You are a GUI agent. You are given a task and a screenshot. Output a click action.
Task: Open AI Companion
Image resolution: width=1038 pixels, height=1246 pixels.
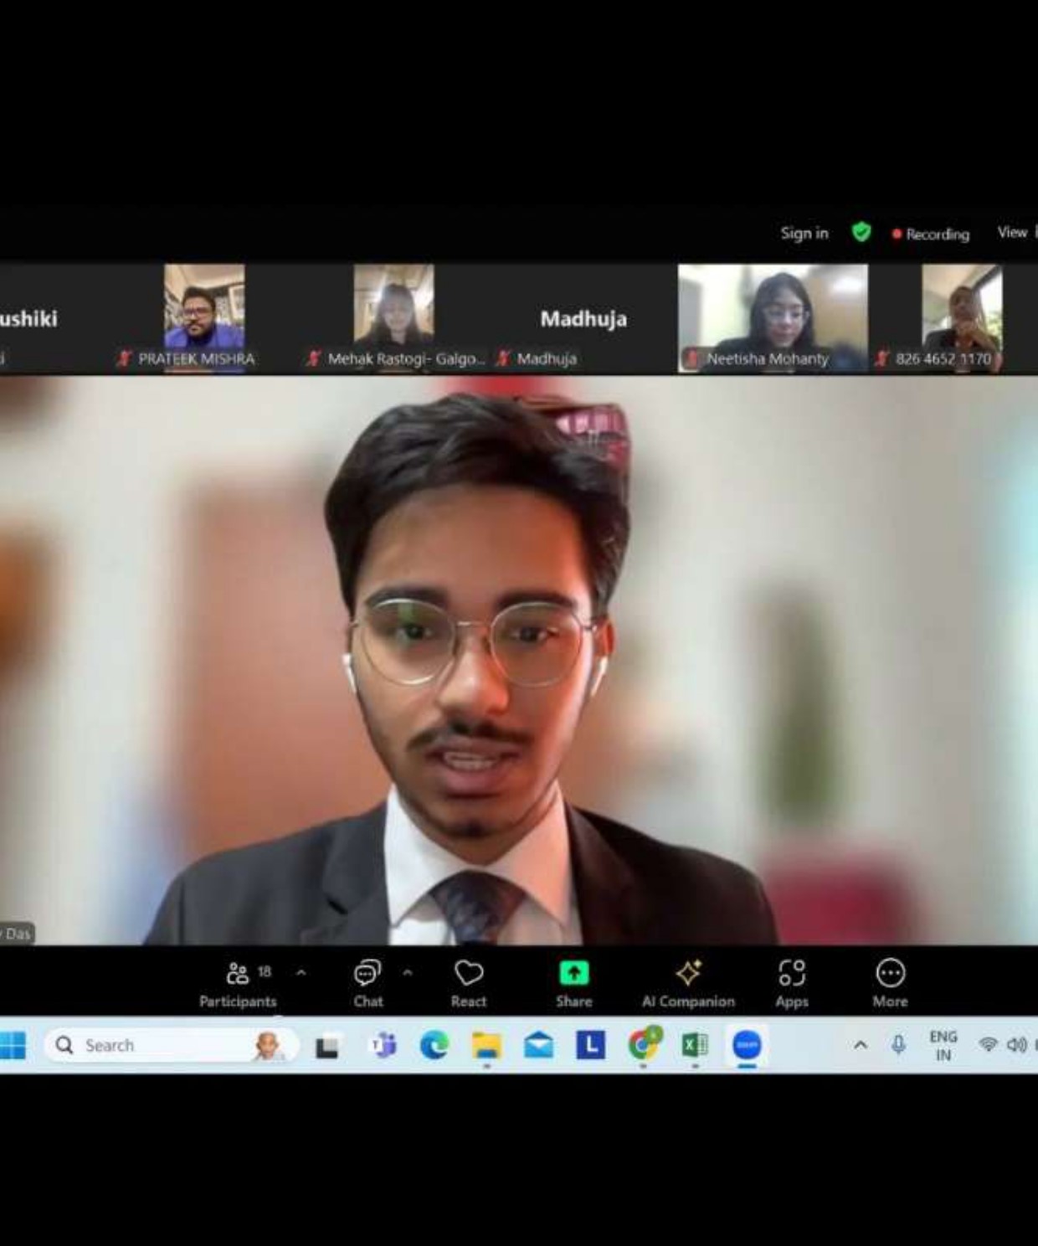pyautogui.click(x=688, y=984)
